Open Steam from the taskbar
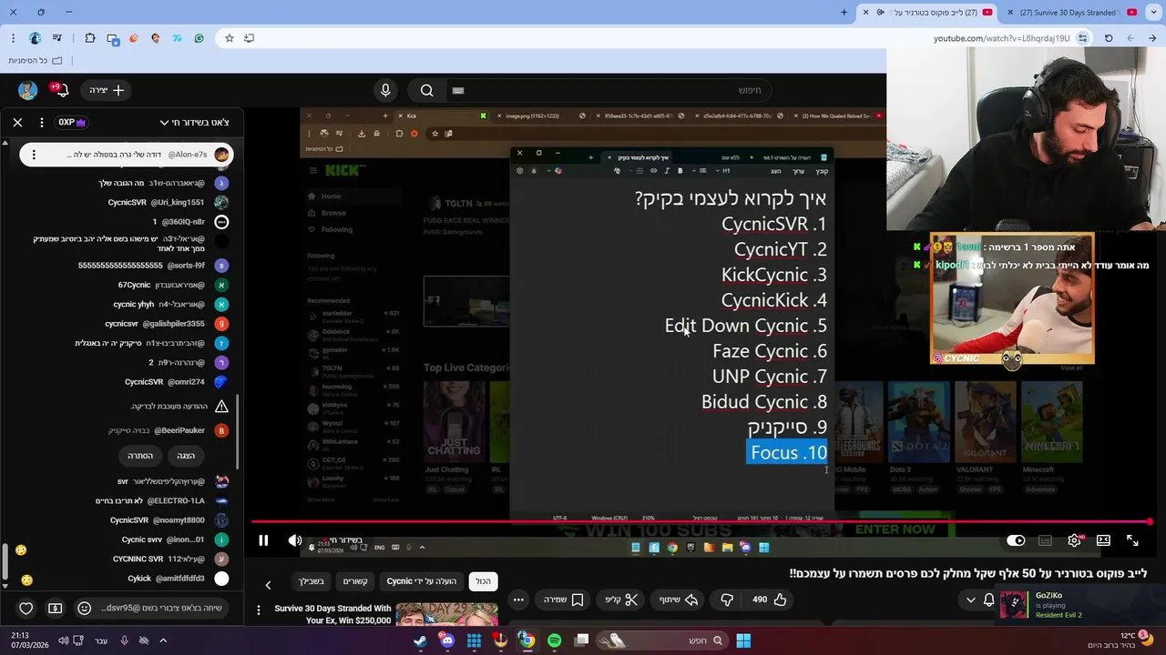The width and height of the screenshot is (1166, 655). pos(420,640)
